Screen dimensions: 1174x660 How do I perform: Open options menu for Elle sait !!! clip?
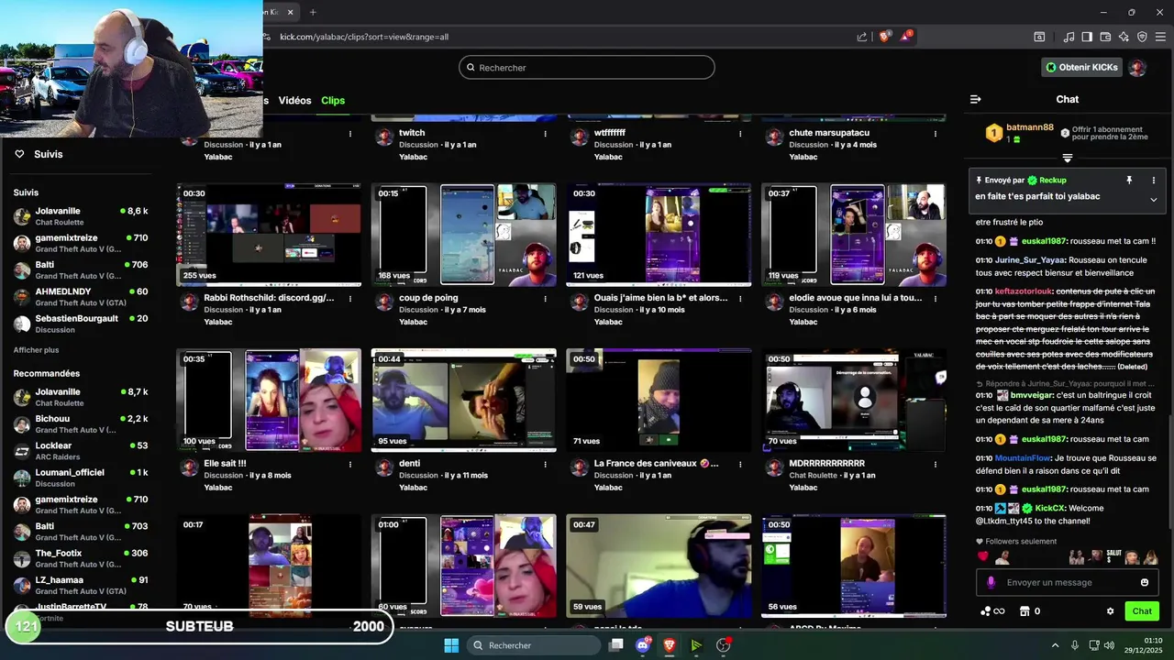[350, 464]
